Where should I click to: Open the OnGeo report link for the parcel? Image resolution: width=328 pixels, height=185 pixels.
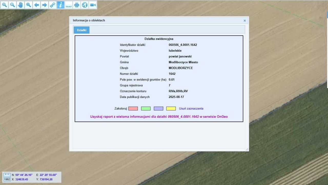[x=159, y=117]
